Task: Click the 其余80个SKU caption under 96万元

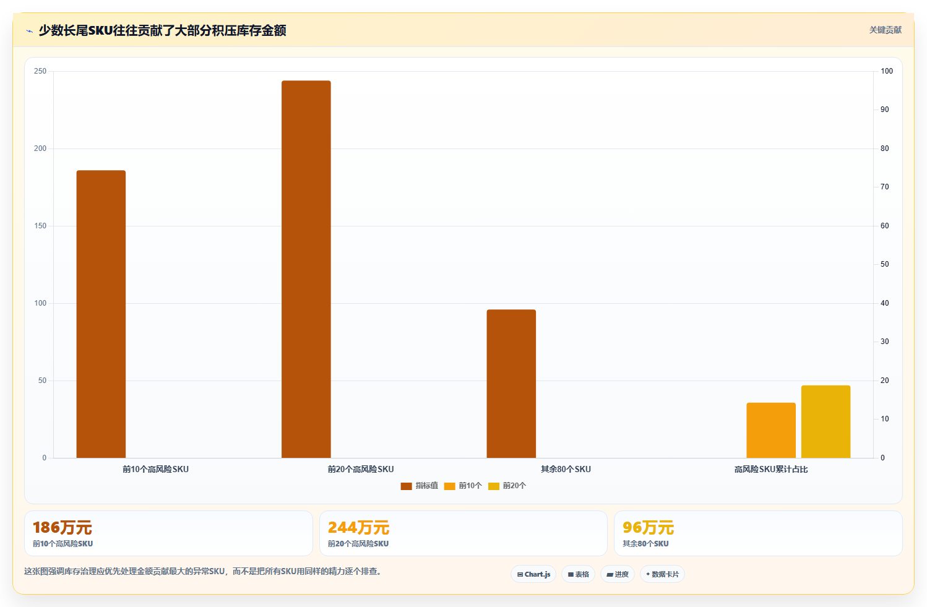Action: (x=645, y=544)
